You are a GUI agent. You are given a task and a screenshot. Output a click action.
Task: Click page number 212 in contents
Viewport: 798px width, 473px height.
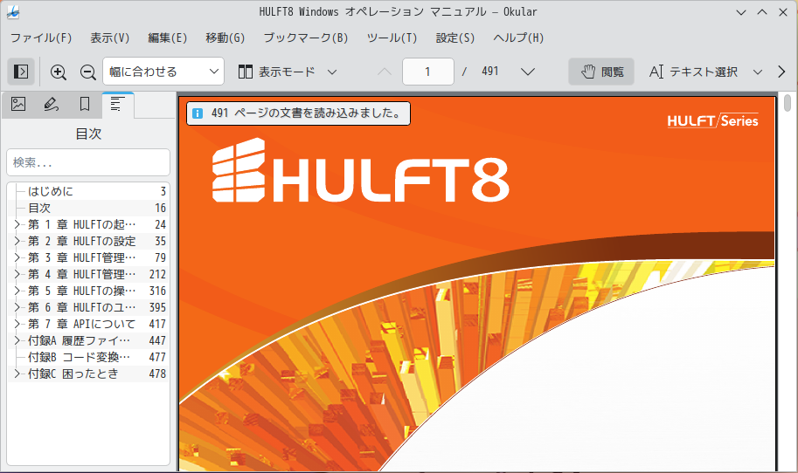point(157,274)
